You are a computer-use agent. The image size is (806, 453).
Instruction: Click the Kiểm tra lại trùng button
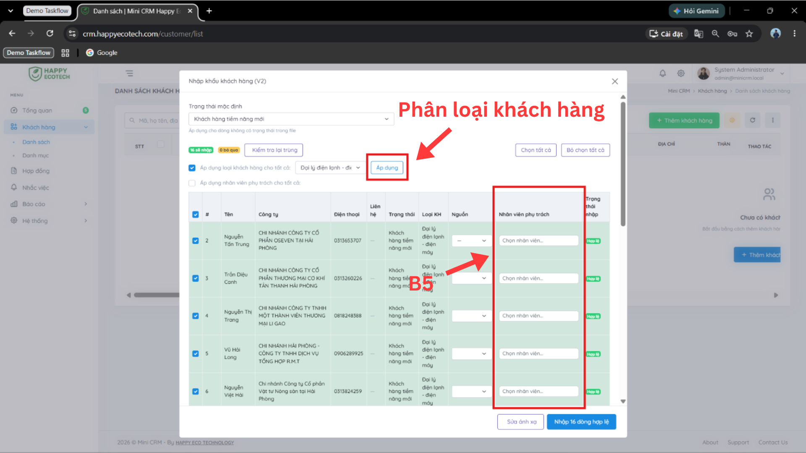pos(274,150)
